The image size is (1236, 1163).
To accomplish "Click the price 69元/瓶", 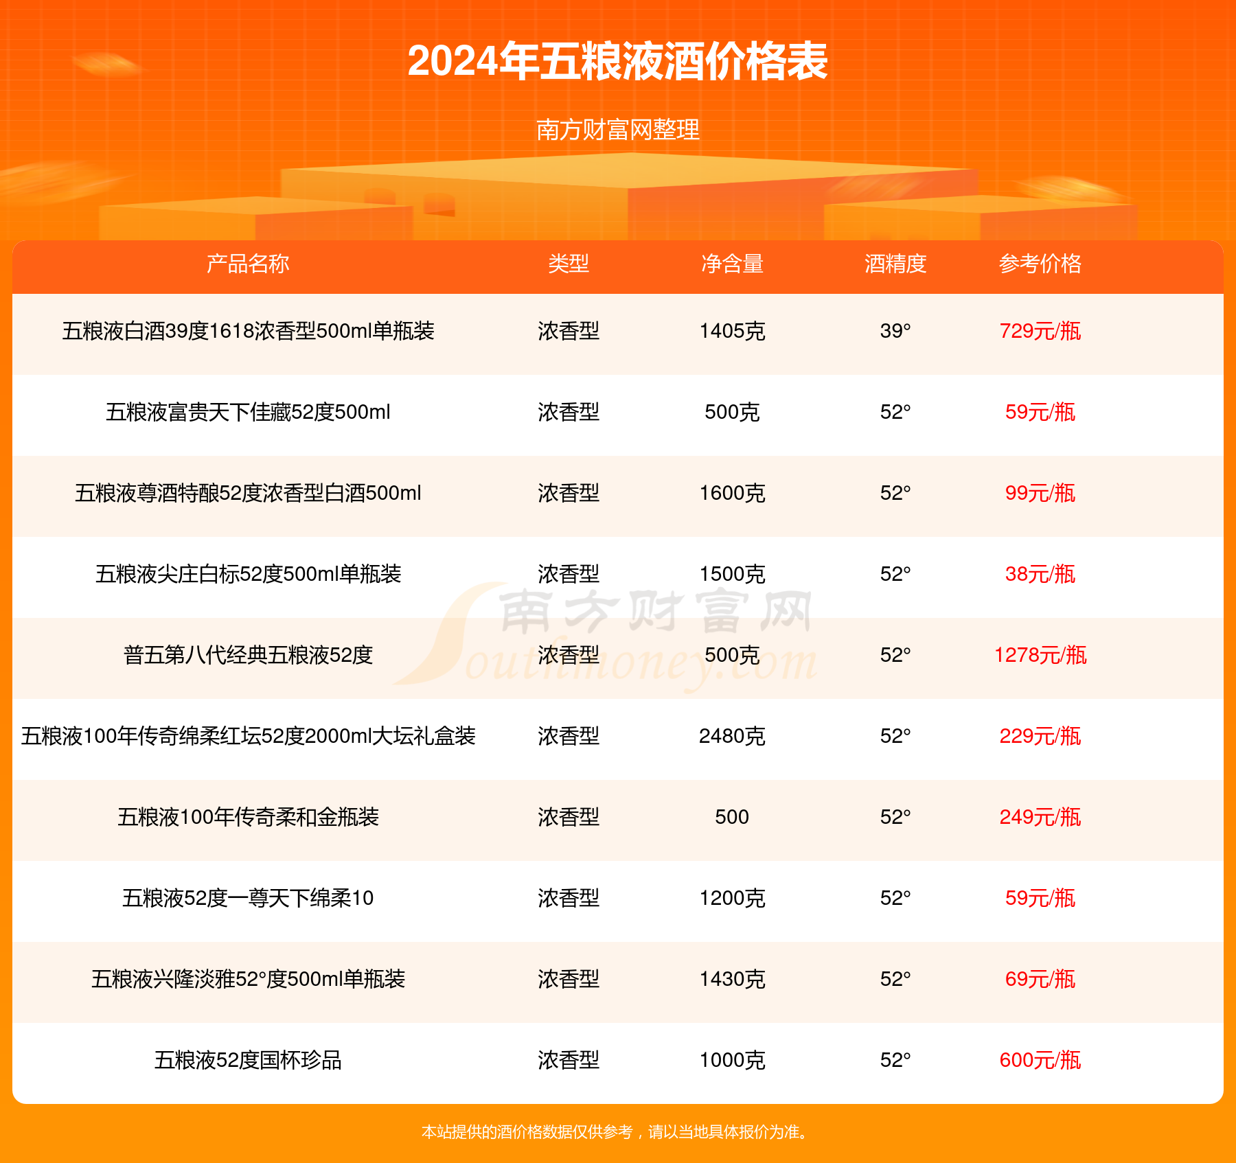I will 1040,979.
